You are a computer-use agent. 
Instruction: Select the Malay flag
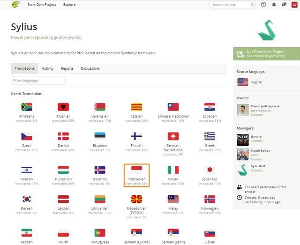point(173,199)
